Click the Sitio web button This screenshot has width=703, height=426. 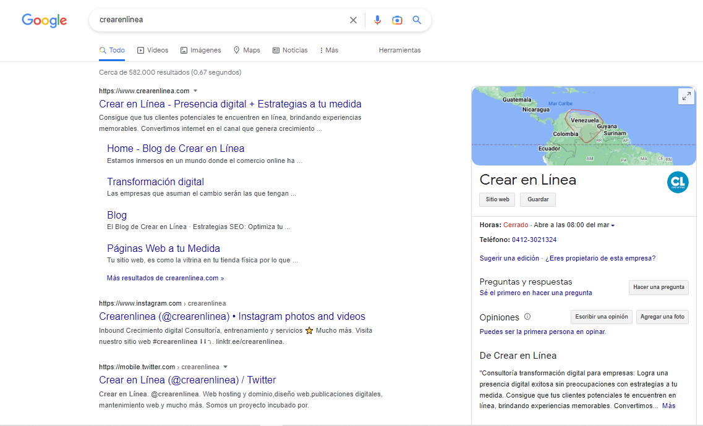[497, 199]
